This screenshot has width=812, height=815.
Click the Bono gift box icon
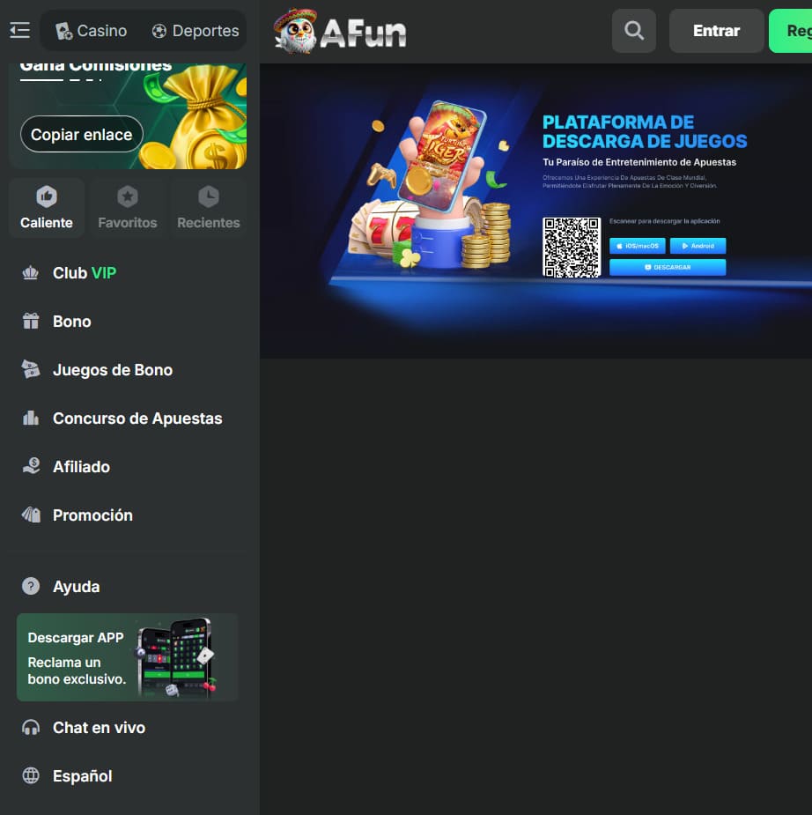coord(31,322)
